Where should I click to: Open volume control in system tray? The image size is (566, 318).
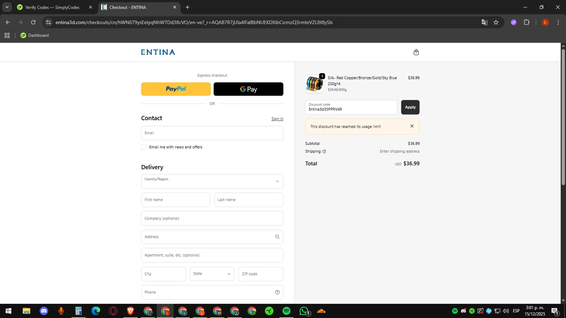pyautogui.click(x=506, y=311)
